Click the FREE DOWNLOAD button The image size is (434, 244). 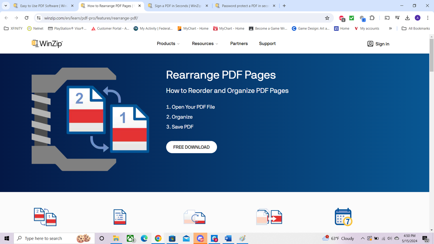(x=192, y=147)
